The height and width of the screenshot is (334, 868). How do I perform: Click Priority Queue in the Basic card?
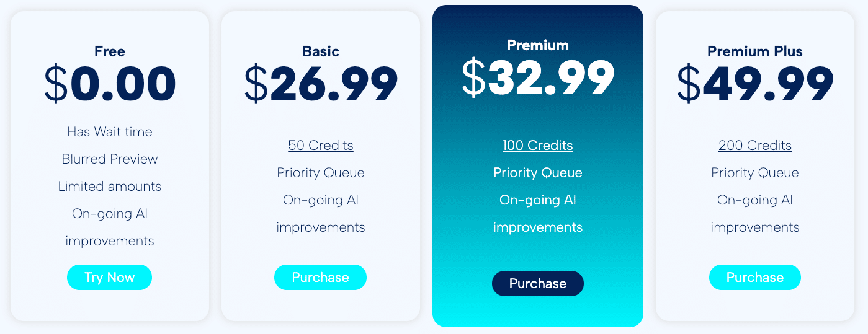click(x=320, y=173)
